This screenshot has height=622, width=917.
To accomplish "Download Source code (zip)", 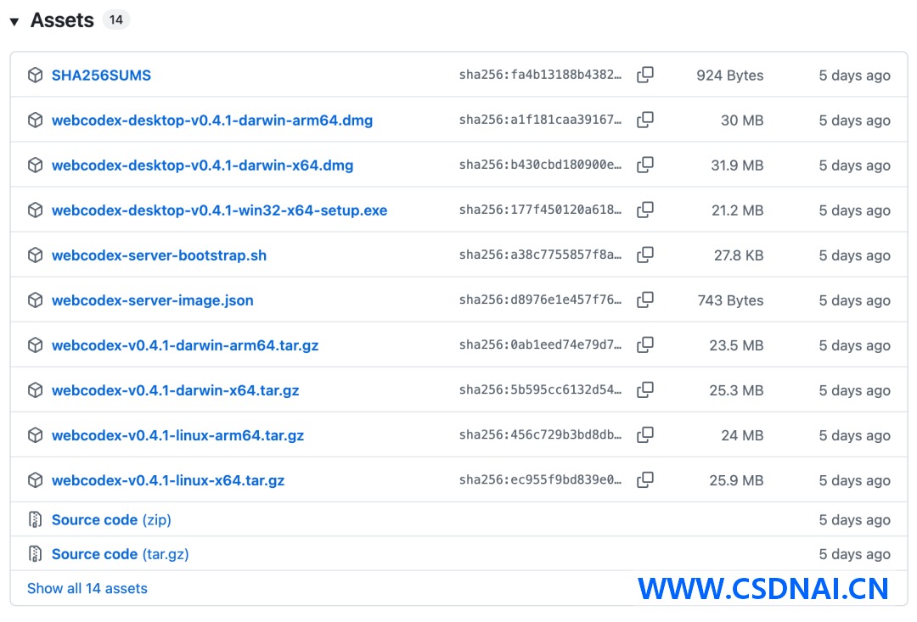I will (111, 519).
